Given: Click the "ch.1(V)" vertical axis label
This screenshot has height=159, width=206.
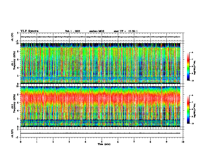Looking at the screenshot, I should point(12,37).
